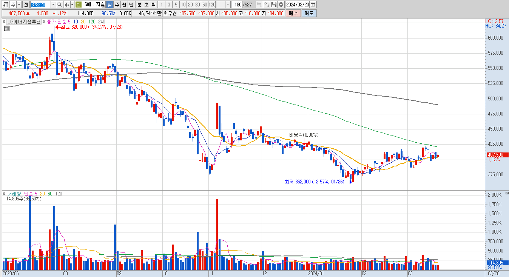Select the 틱 tick period
This screenshot has width=509, height=277.
click(x=153, y=5)
